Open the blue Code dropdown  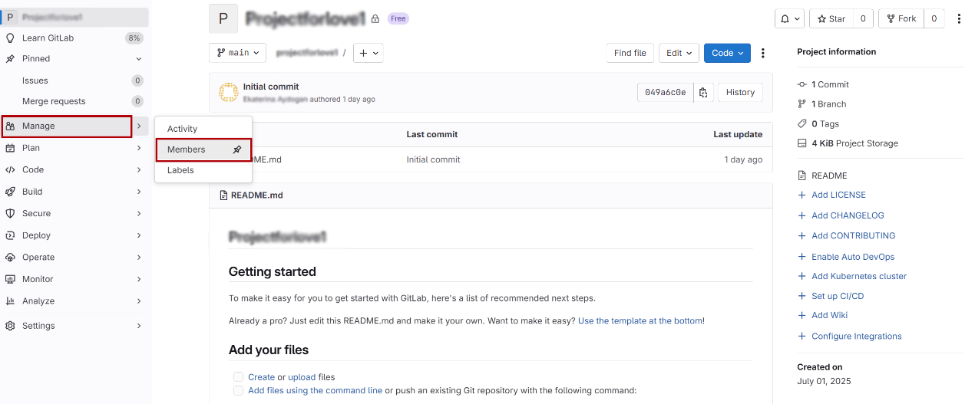click(727, 53)
